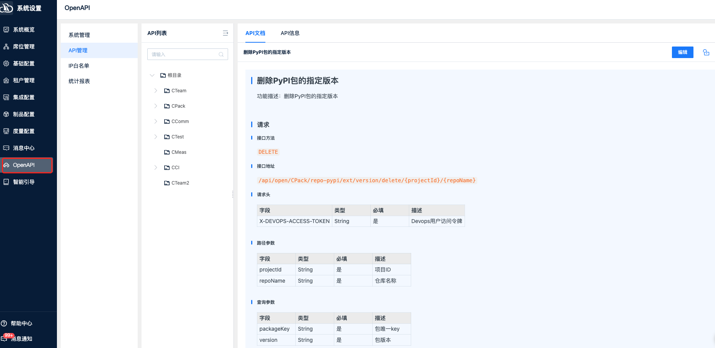Select 系统管理 menu item

[99, 35]
